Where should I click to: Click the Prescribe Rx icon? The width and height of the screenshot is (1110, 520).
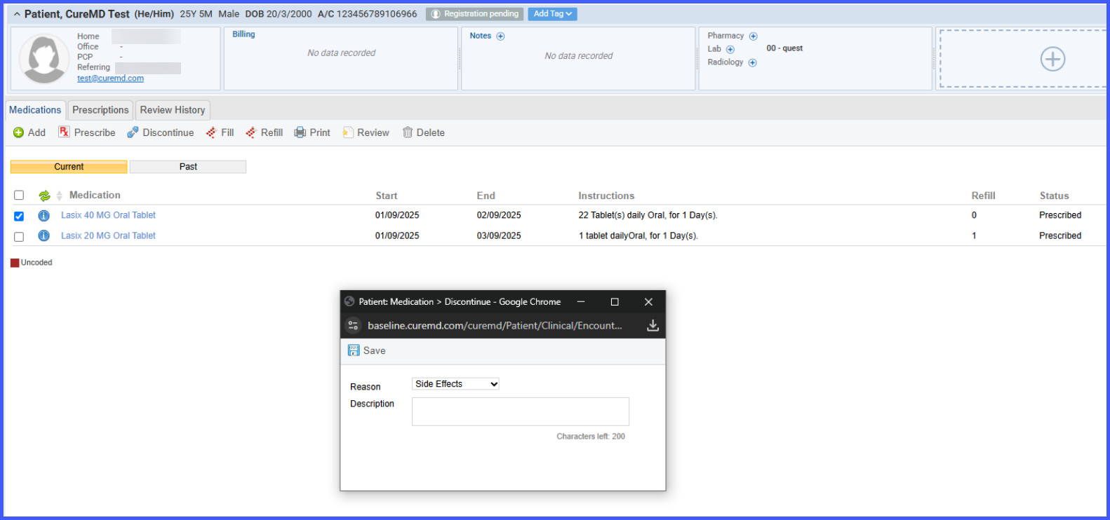click(x=64, y=132)
